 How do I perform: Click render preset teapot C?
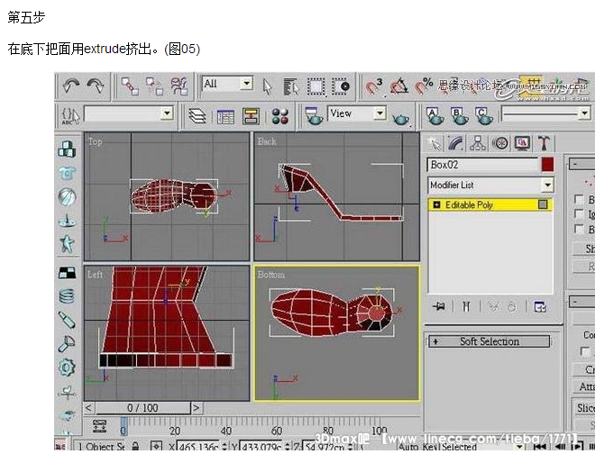pyautogui.click(x=484, y=116)
